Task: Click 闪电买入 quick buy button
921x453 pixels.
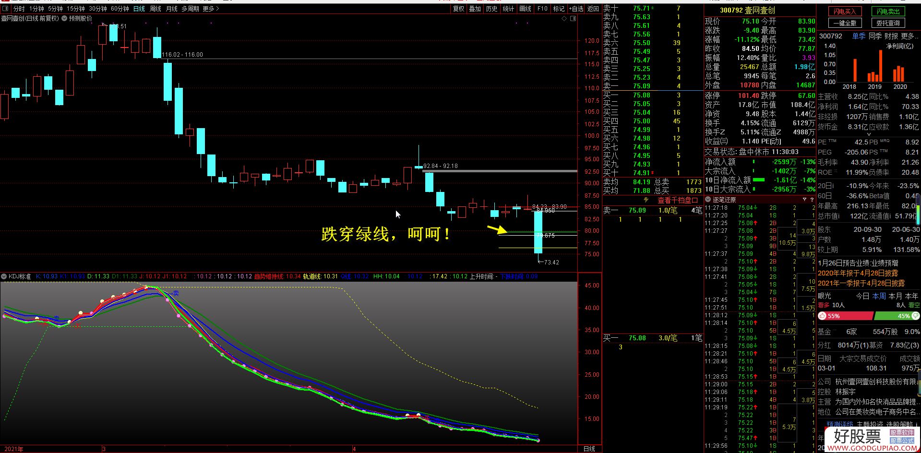Action: [x=845, y=12]
